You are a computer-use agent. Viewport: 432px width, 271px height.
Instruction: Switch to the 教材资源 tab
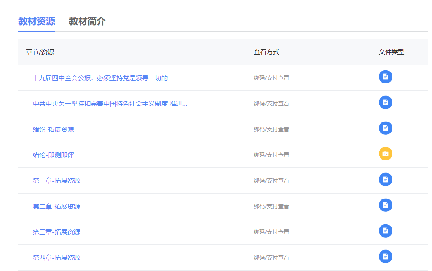[37, 21]
